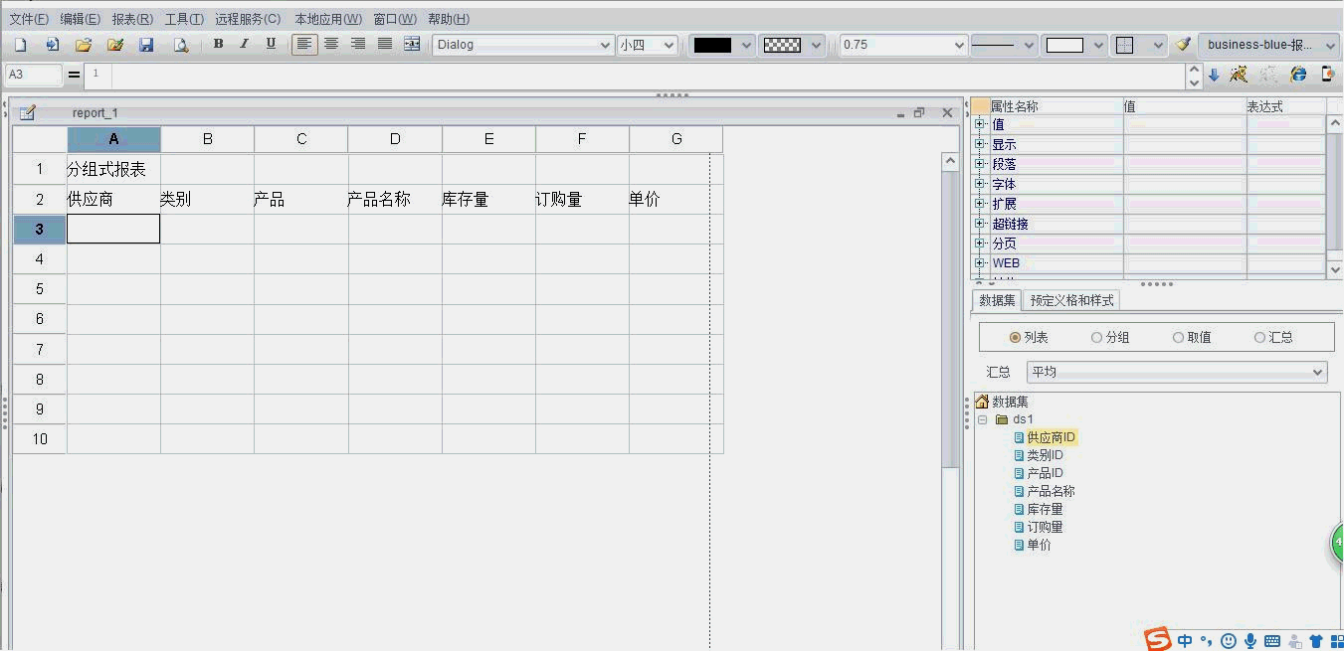
Task: Switch to the 预定义格和样式 tab
Action: 1071,300
